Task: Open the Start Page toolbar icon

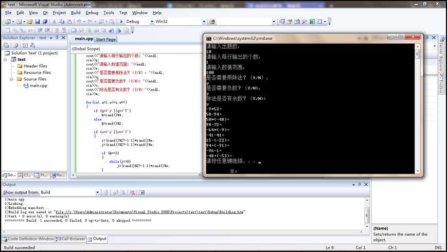Action: [312, 22]
